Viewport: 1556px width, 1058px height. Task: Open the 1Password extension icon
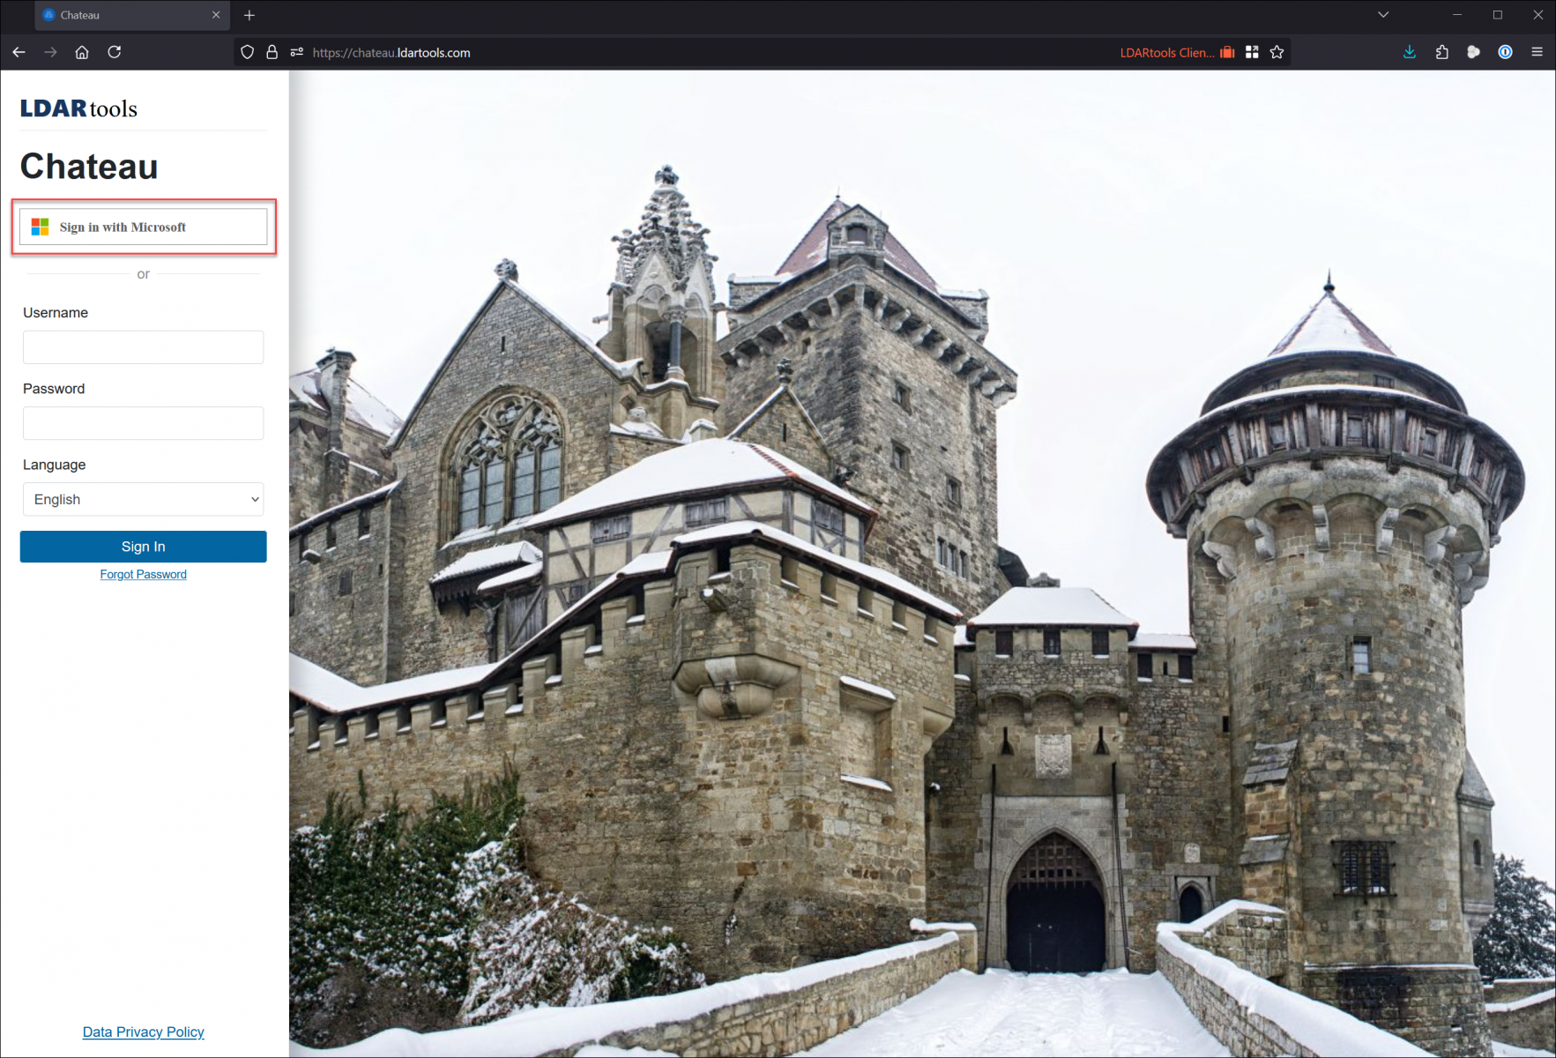point(1506,52)
